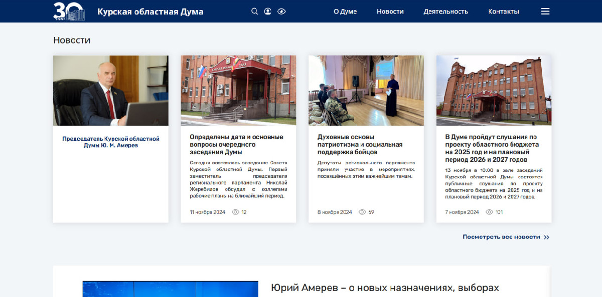Viewport: 602px width, 297px height.
Task: Toggle the visually impaired eye mode
Action: pos(281,12)
